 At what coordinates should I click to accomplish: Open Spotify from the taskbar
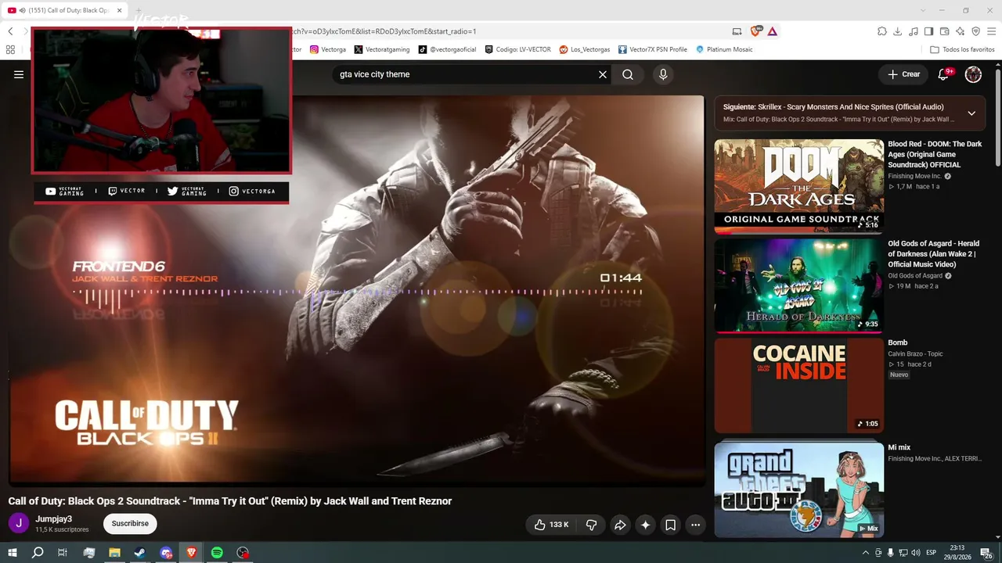[x=217, y=553]
